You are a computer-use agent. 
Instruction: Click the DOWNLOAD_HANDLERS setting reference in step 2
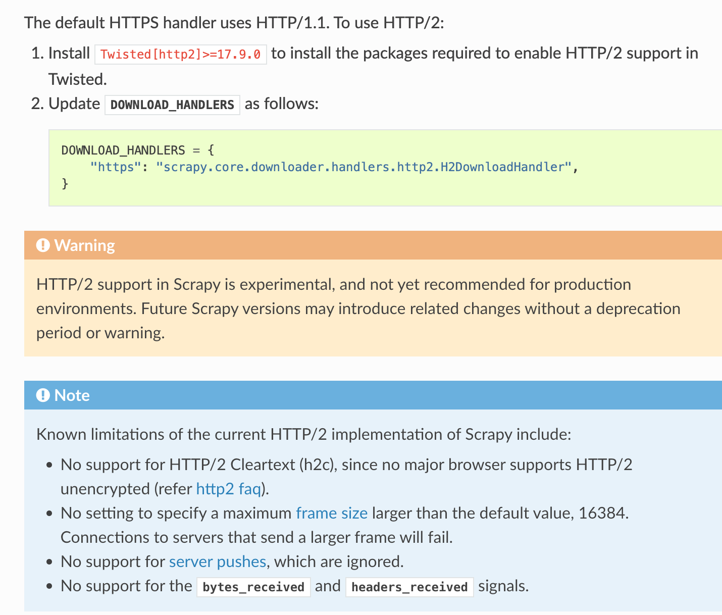click(172, 105)
